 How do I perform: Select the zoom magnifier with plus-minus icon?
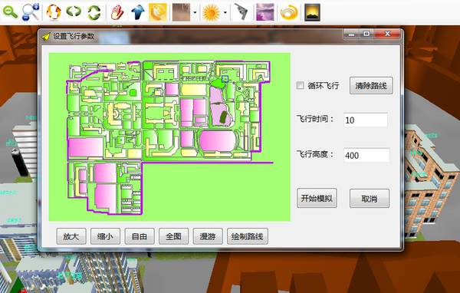pyautogui.click(x=31, y=12)
